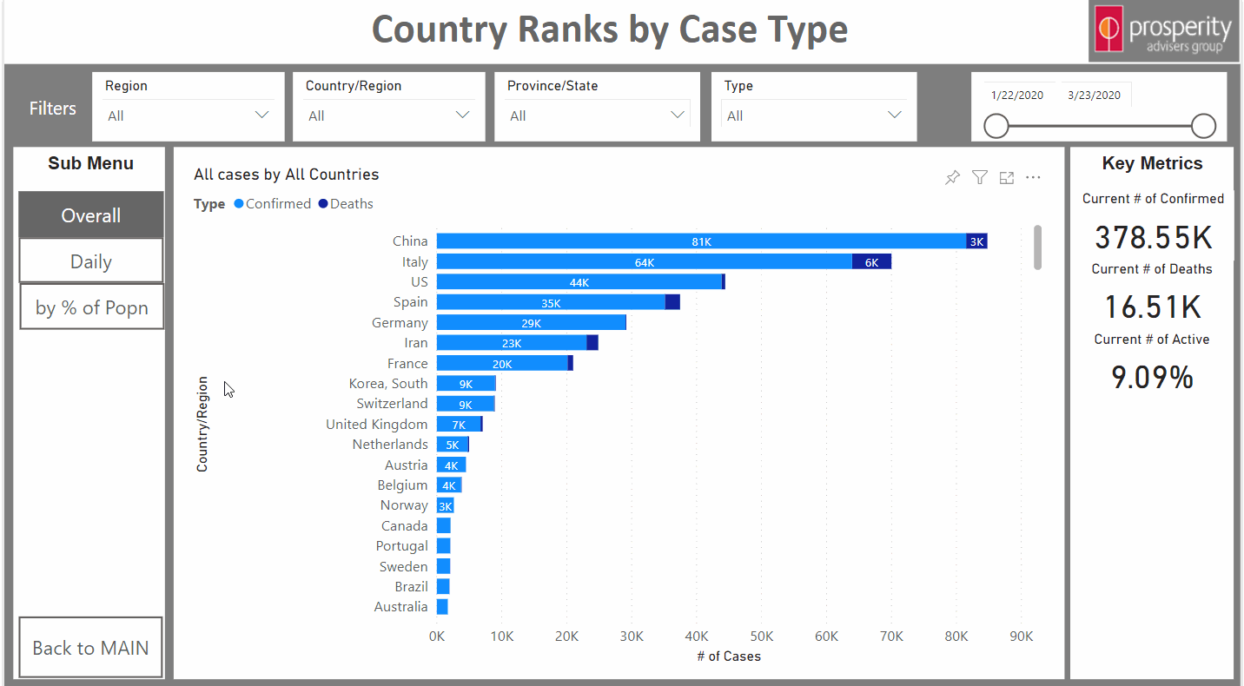1244x686 pixels.
Task: Open the chart's more options ellipsis
Action: point(1033,178)
